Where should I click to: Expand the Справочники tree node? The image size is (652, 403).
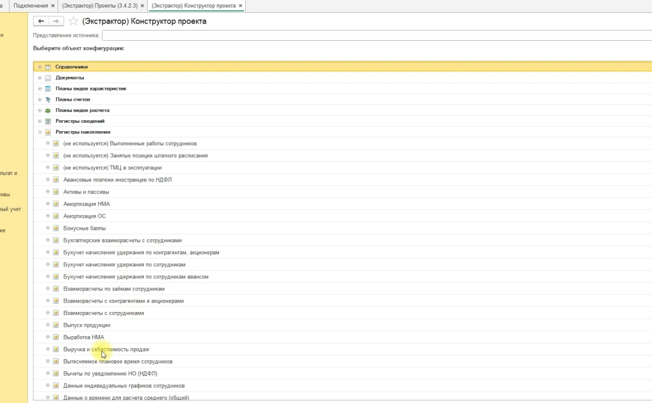pos(39,67)
